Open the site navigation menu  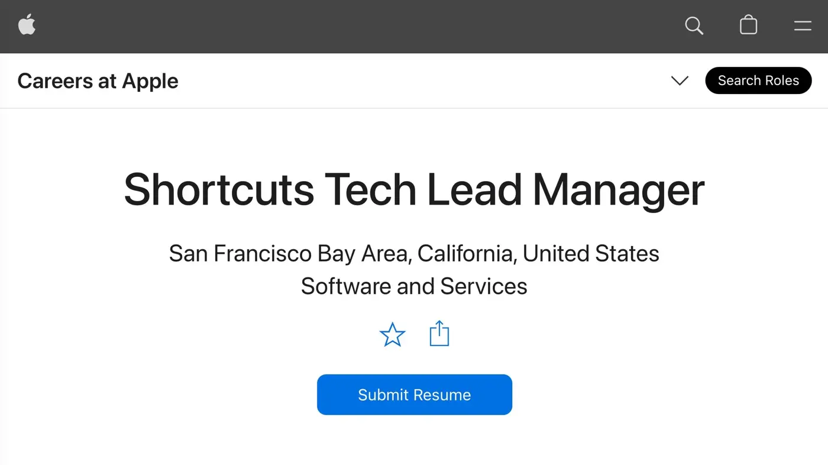[802, 25]
